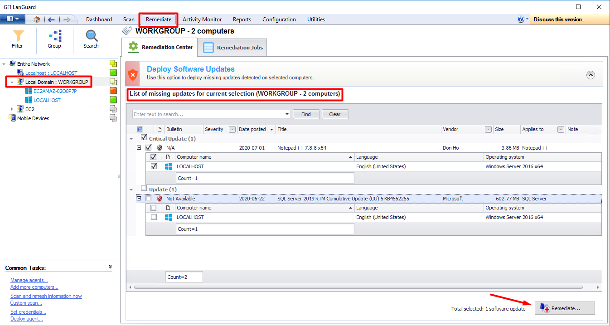Click the shield icon on Notepad++ update row
This screenshot has width=610, height=326.
click(160, 148)
